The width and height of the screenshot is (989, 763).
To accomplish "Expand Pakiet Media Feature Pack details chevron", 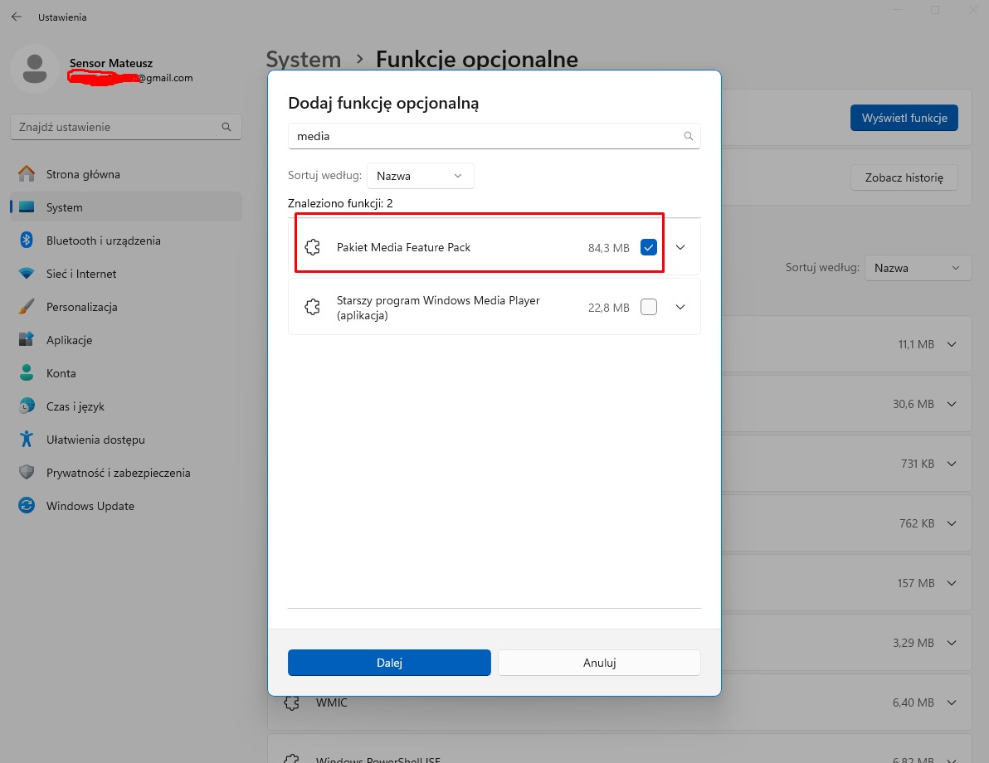I will 680,247.
